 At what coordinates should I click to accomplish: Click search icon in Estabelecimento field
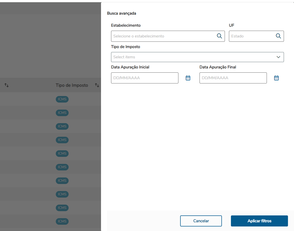tap(219, 36)
